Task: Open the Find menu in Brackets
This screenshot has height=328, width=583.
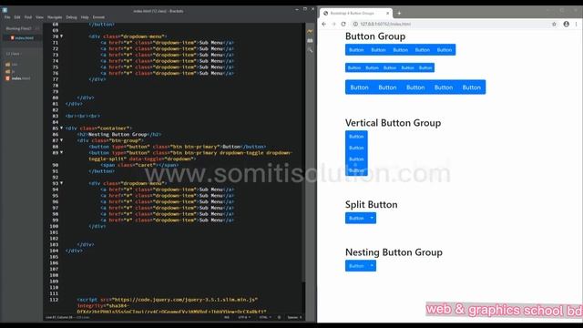Action: point(28,17)
